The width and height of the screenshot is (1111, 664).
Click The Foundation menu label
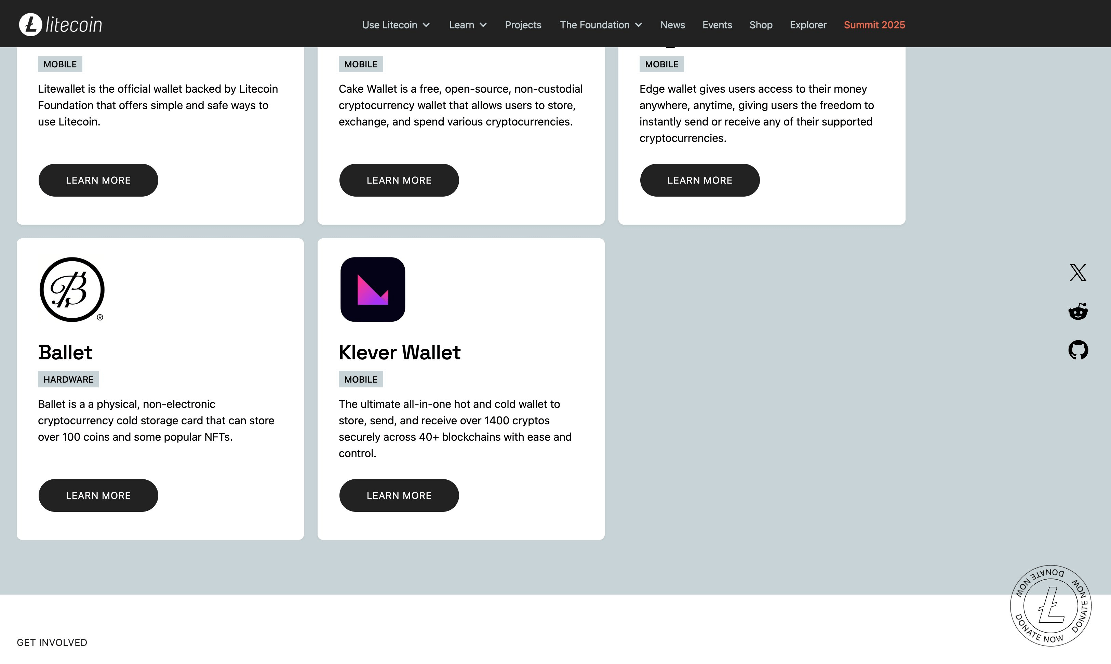coord(595,25)
